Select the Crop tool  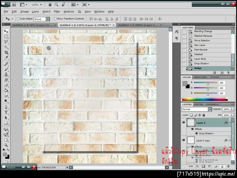tap(6, 53)
